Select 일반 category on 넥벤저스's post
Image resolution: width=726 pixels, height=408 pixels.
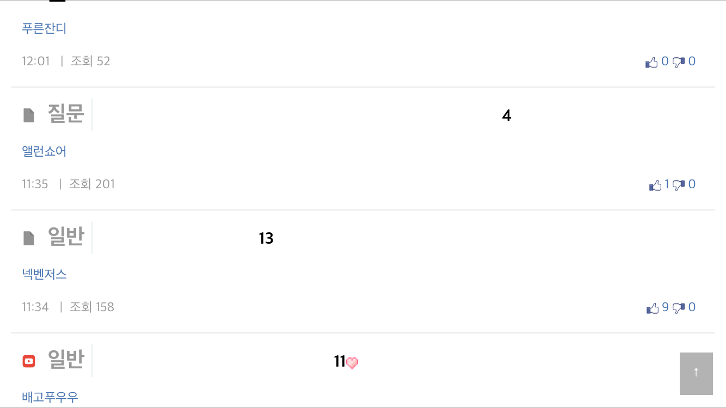(66, 237)
